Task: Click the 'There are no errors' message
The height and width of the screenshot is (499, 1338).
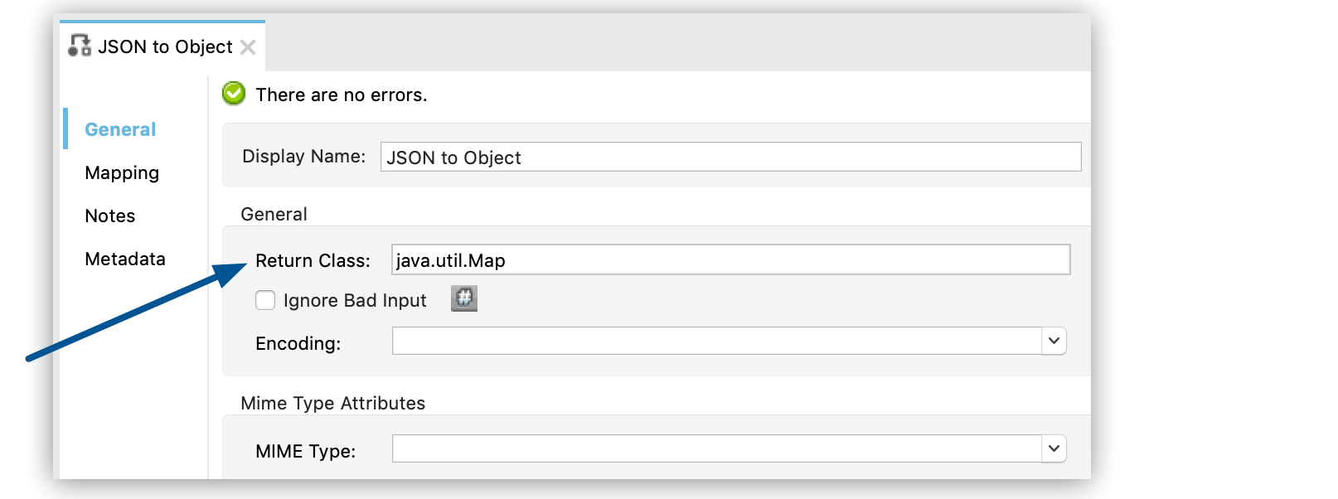Action: [x=341, y=94]
